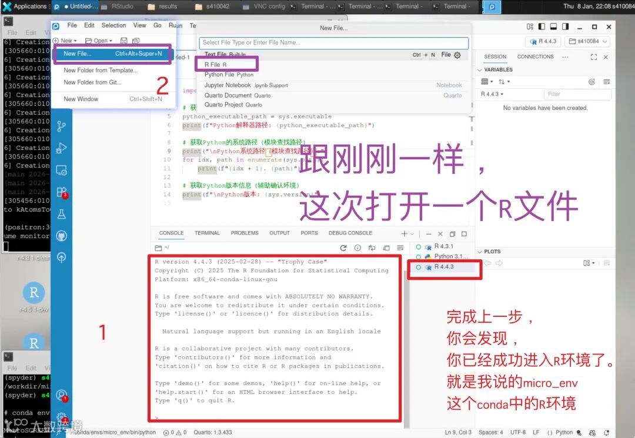This screenshot has width=635, height=438.
Task: Switch to the PROBLEMS tab
Action: [244, 233]
